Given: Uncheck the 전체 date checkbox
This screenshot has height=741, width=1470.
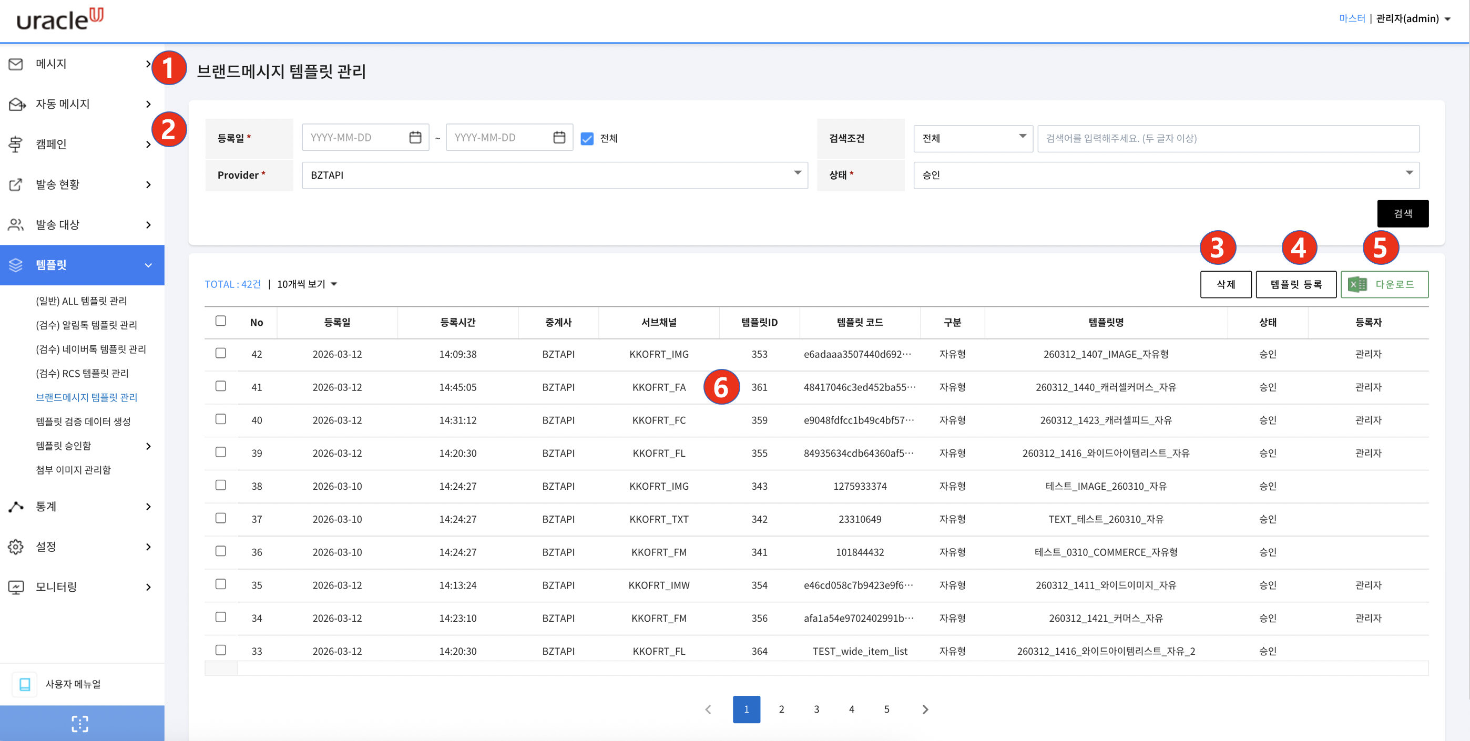Looking at the screenshot, I should (x=587, y=139).
